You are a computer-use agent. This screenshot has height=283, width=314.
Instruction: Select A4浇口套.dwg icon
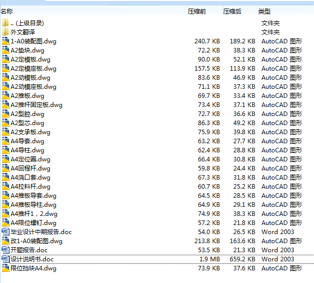(6, 177)
